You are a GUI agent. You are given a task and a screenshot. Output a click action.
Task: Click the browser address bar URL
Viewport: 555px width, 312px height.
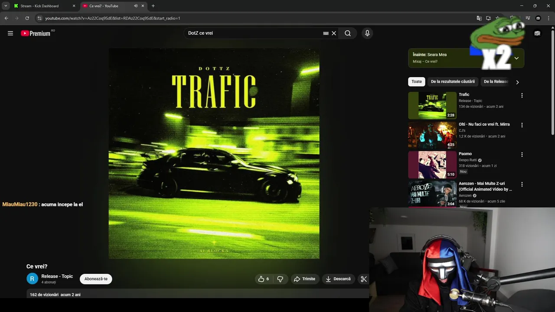[113, 18]
